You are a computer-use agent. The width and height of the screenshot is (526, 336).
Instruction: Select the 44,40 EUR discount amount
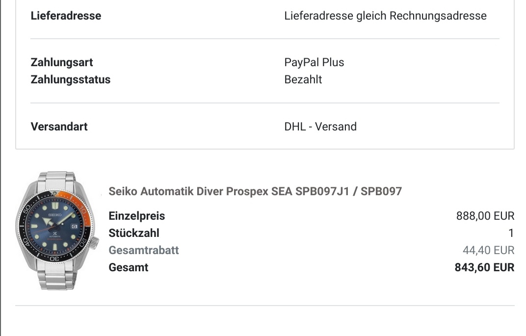pos(488,250)
